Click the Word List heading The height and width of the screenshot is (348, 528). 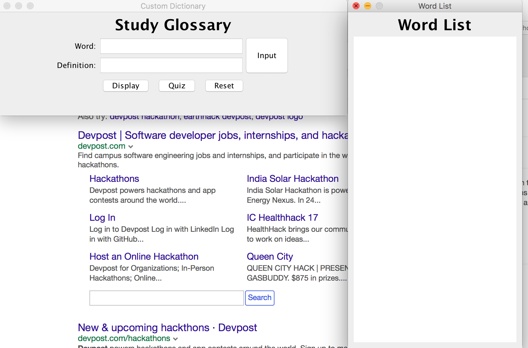(x=434, y=25)
